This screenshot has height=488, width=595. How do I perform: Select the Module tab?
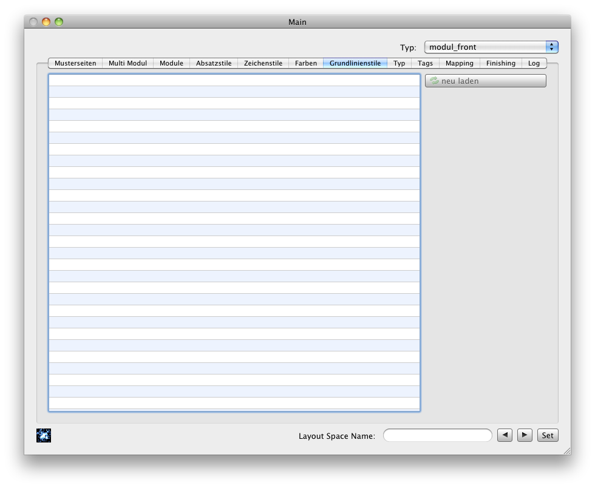171,63
